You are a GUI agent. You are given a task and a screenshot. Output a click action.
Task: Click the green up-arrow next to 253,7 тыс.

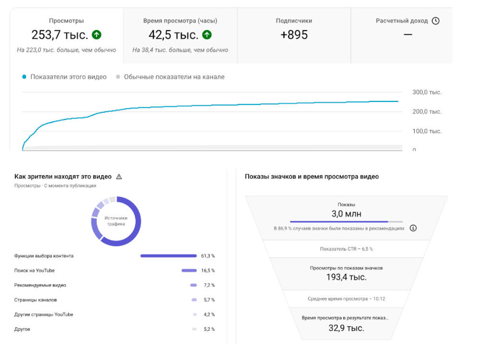[x=96, y=34]
